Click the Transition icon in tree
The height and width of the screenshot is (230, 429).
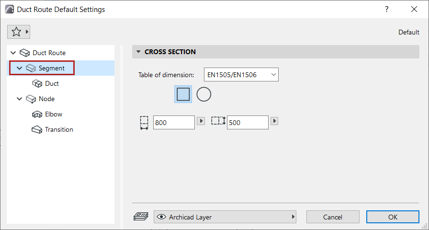tap(37, 129)
